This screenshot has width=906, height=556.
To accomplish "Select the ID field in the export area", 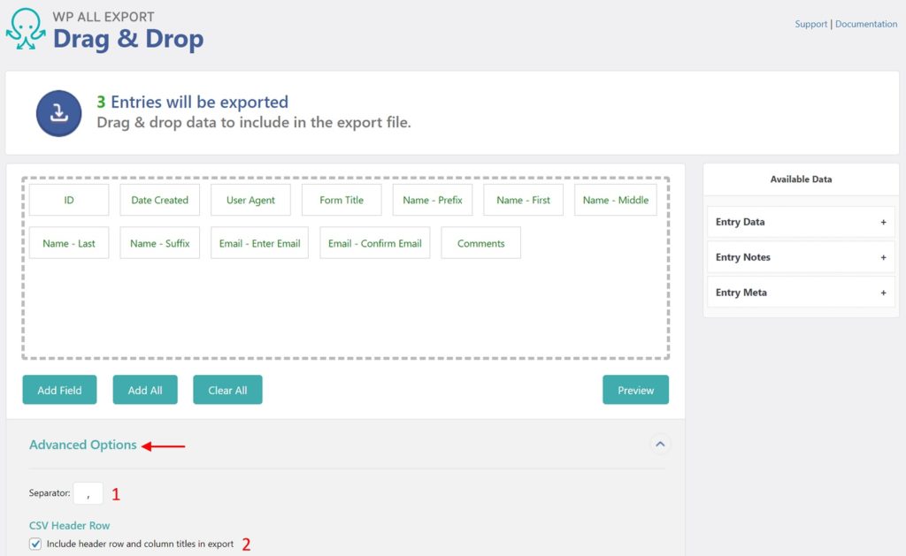I will [x=68, y=200].
